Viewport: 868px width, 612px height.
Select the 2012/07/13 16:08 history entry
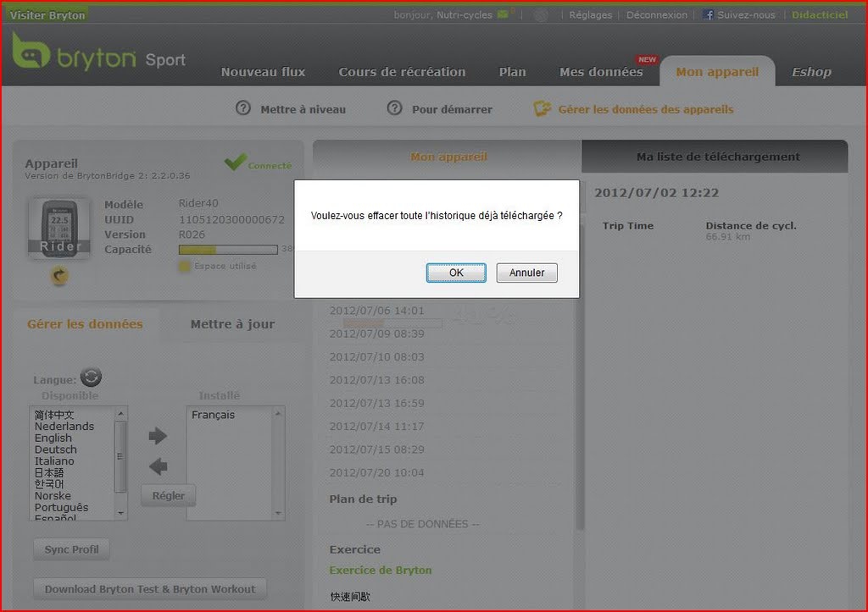point(377,380)
